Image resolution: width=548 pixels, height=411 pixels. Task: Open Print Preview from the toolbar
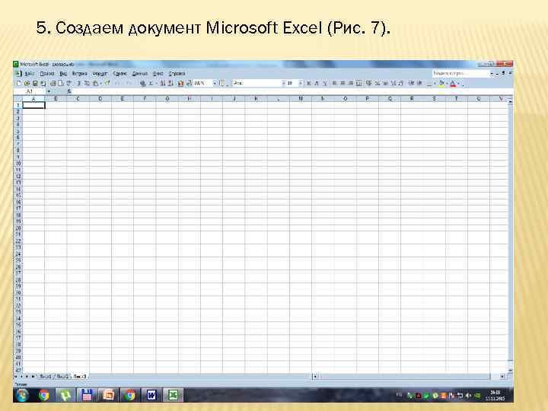pyautogui.click(x=60, y=83)
